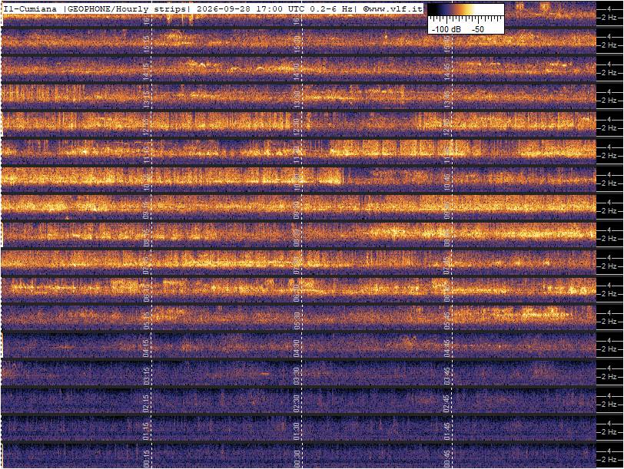Click the 04:45 time marker

pos(447,348)
